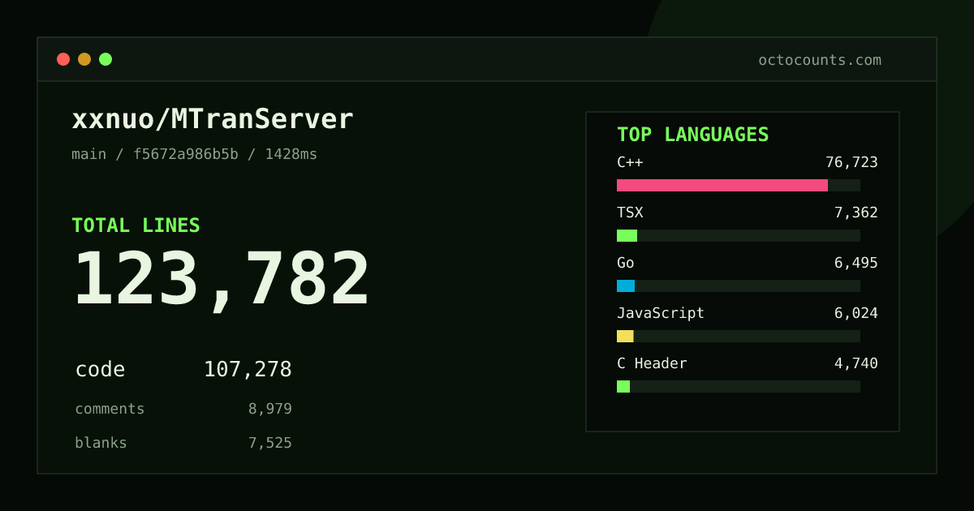The height and width of the screenshot is (511, 974).
Task: Click the green maximize window dot
Action: click(106, 59)
